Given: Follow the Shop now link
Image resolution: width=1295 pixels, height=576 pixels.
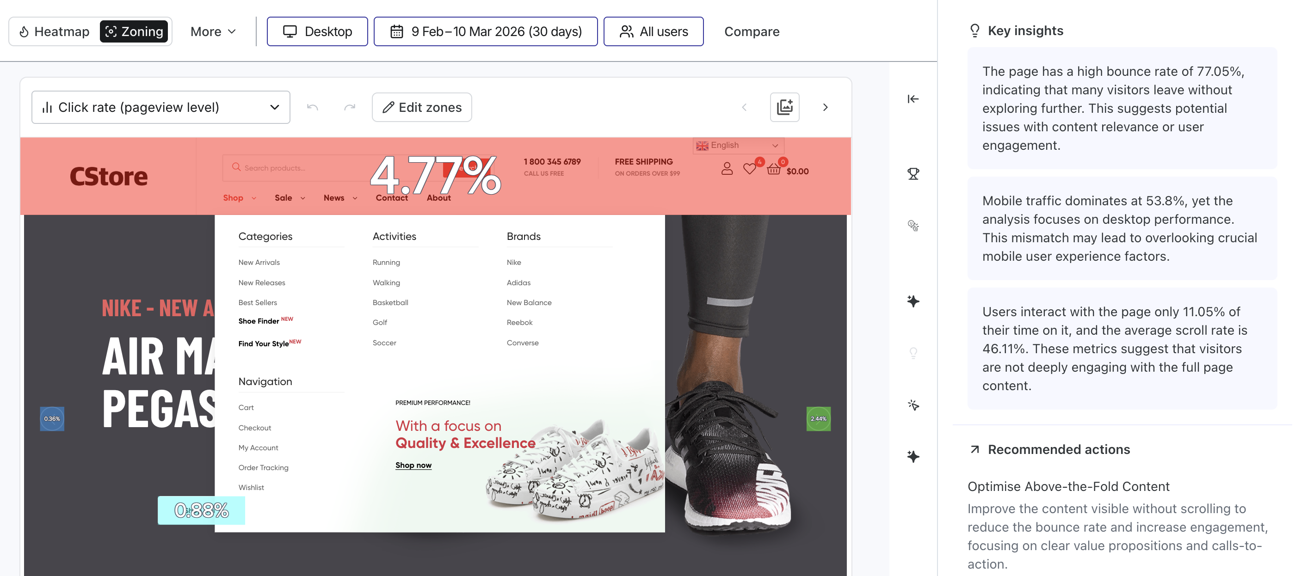Looking at the screenshot, I should [x=413, y=466].
